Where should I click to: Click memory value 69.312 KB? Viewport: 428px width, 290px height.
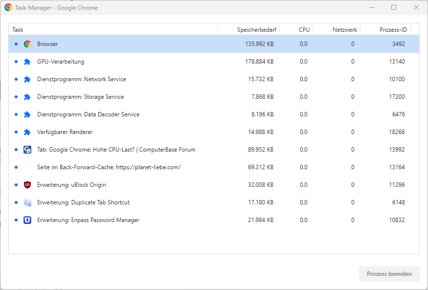261,167
